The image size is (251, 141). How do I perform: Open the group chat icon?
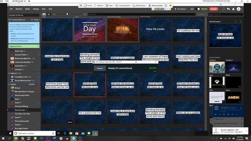[228, 9]
